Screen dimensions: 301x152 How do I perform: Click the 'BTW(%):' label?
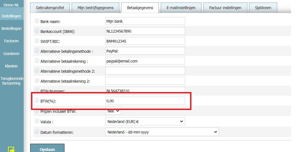(x=48, y=101)
